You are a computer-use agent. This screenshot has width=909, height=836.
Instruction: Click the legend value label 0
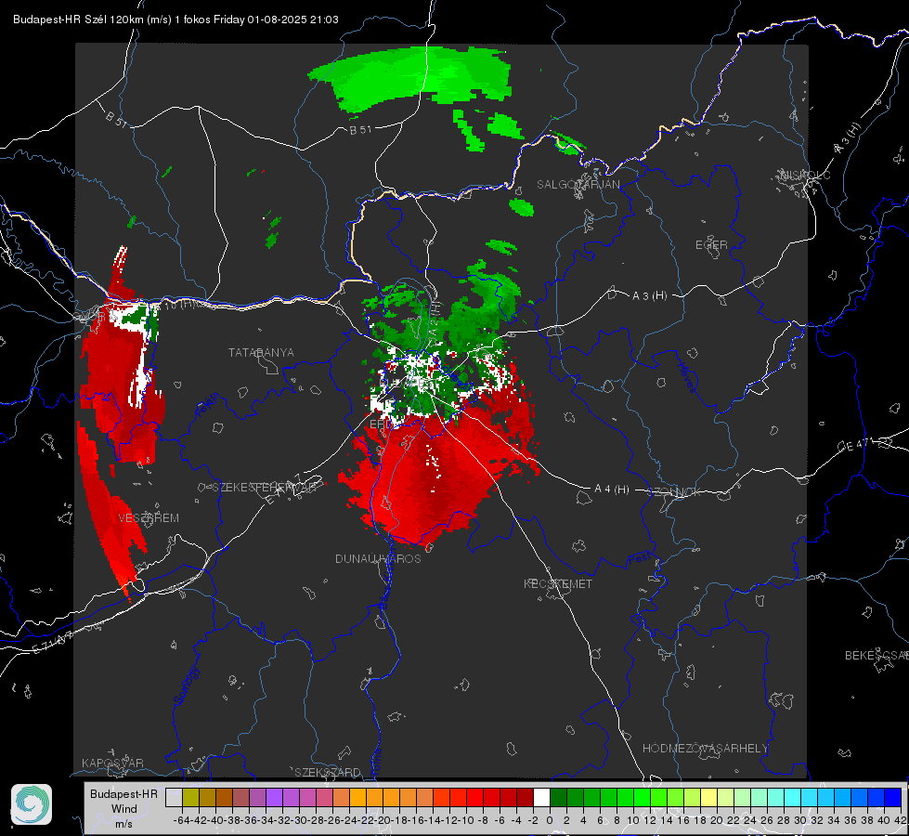pos(551,820)
